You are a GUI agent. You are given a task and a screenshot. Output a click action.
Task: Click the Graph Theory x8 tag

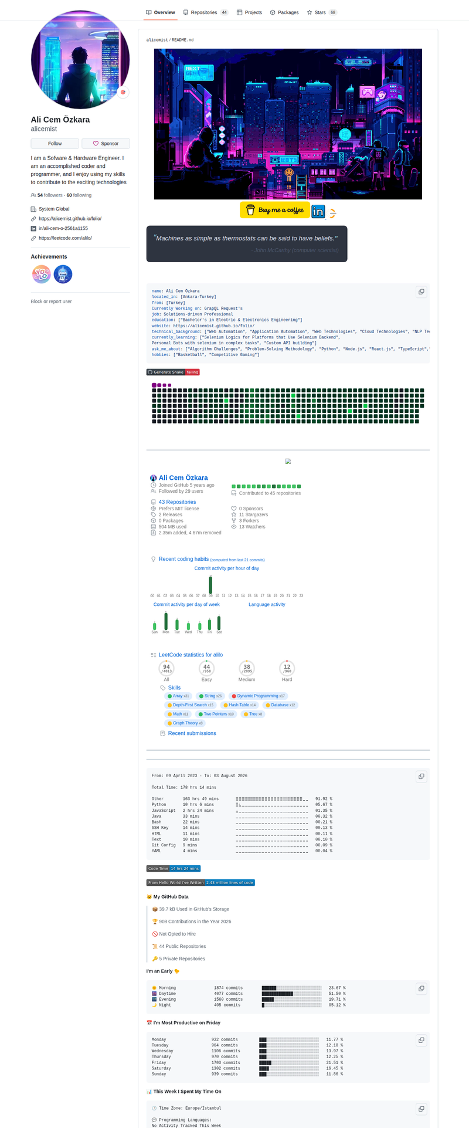pyautogui.click(x=185, y=723)
